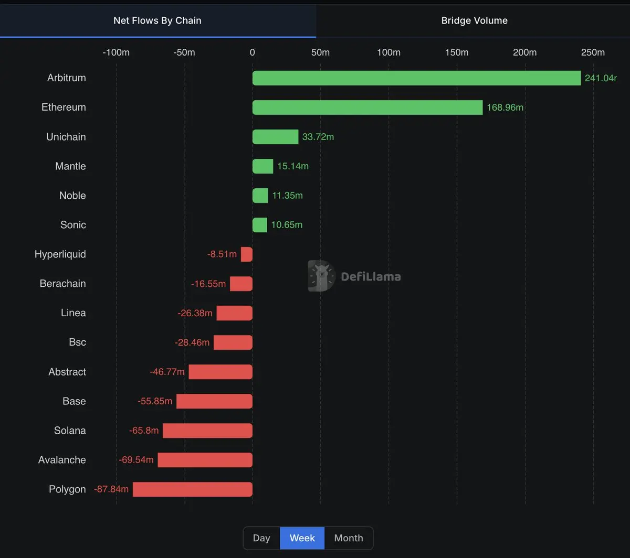This screenshot has height=558, width=630.
Task: Select the Month timeframe button
Action: point(349,538)
